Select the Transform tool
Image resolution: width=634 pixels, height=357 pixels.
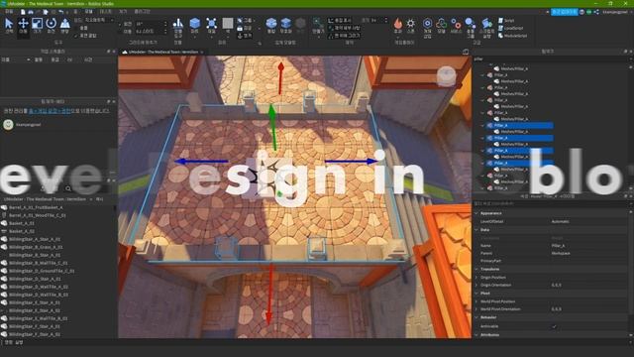coord(64,25)
